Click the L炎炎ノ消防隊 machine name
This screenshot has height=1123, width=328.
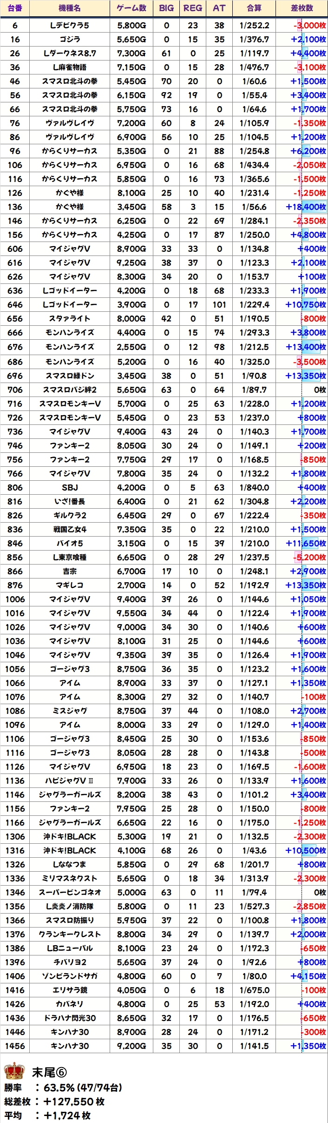(70, 906)
